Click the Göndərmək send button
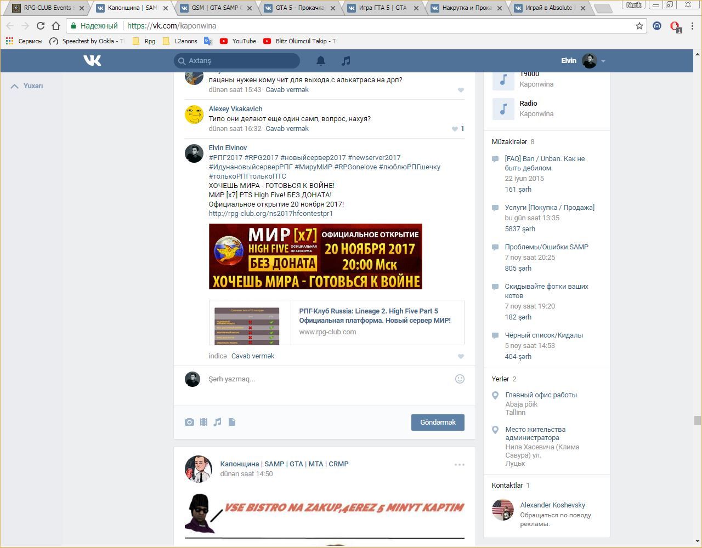The image size is (702, 548). click(x=438, y=423)
